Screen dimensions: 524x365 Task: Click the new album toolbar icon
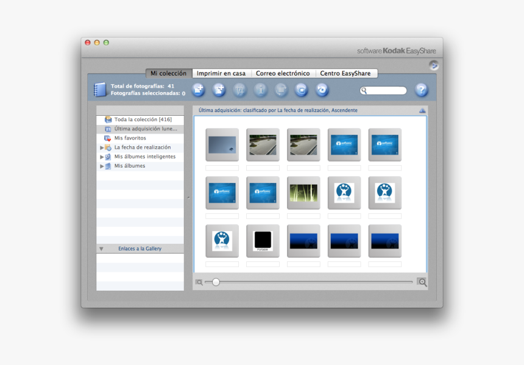pyautogui.click(x=219, y=90)
